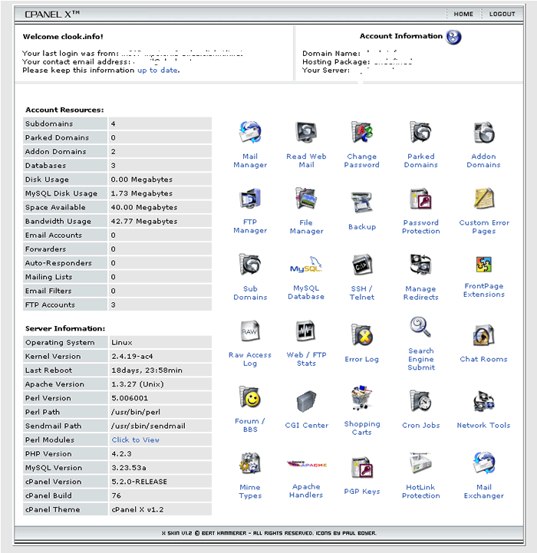The height and width of the screenshot is (553, 537).
Task: Click the 'Bandwidth Usage' row label
Action: pyautogui.click(x=58, y=222)
